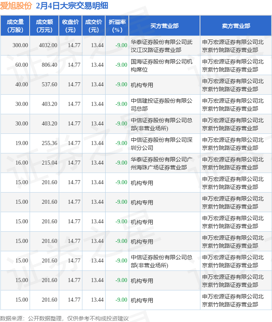Image resolution: width=272 pixels, height=322 pixels.
Task: Select the 255.36 trade amount cell
Action: [50, 143]
